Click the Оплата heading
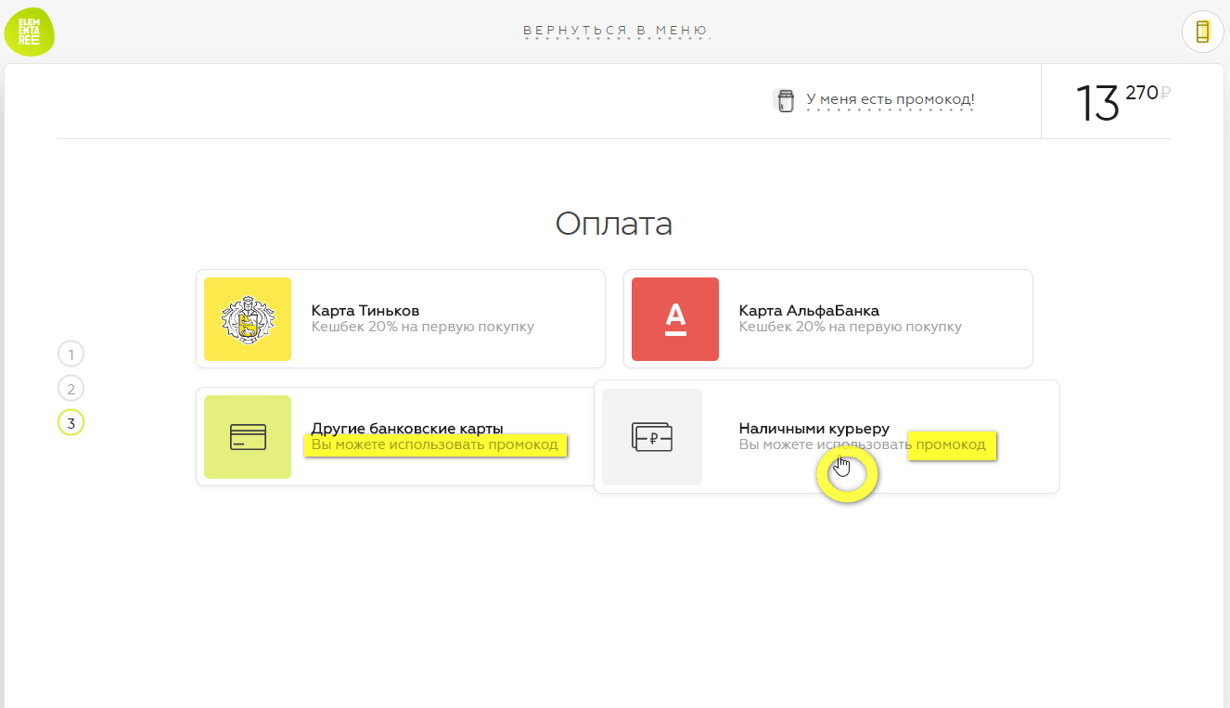This screenshot has width=1230, height=708. click(614, 224)
